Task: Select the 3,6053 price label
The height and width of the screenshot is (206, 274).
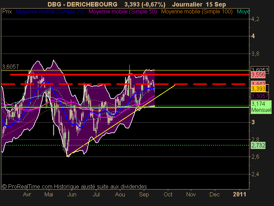Action: tap(260, 69)
